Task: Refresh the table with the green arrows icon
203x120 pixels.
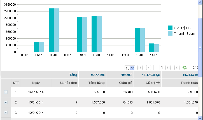Action: tap(185, 68)
